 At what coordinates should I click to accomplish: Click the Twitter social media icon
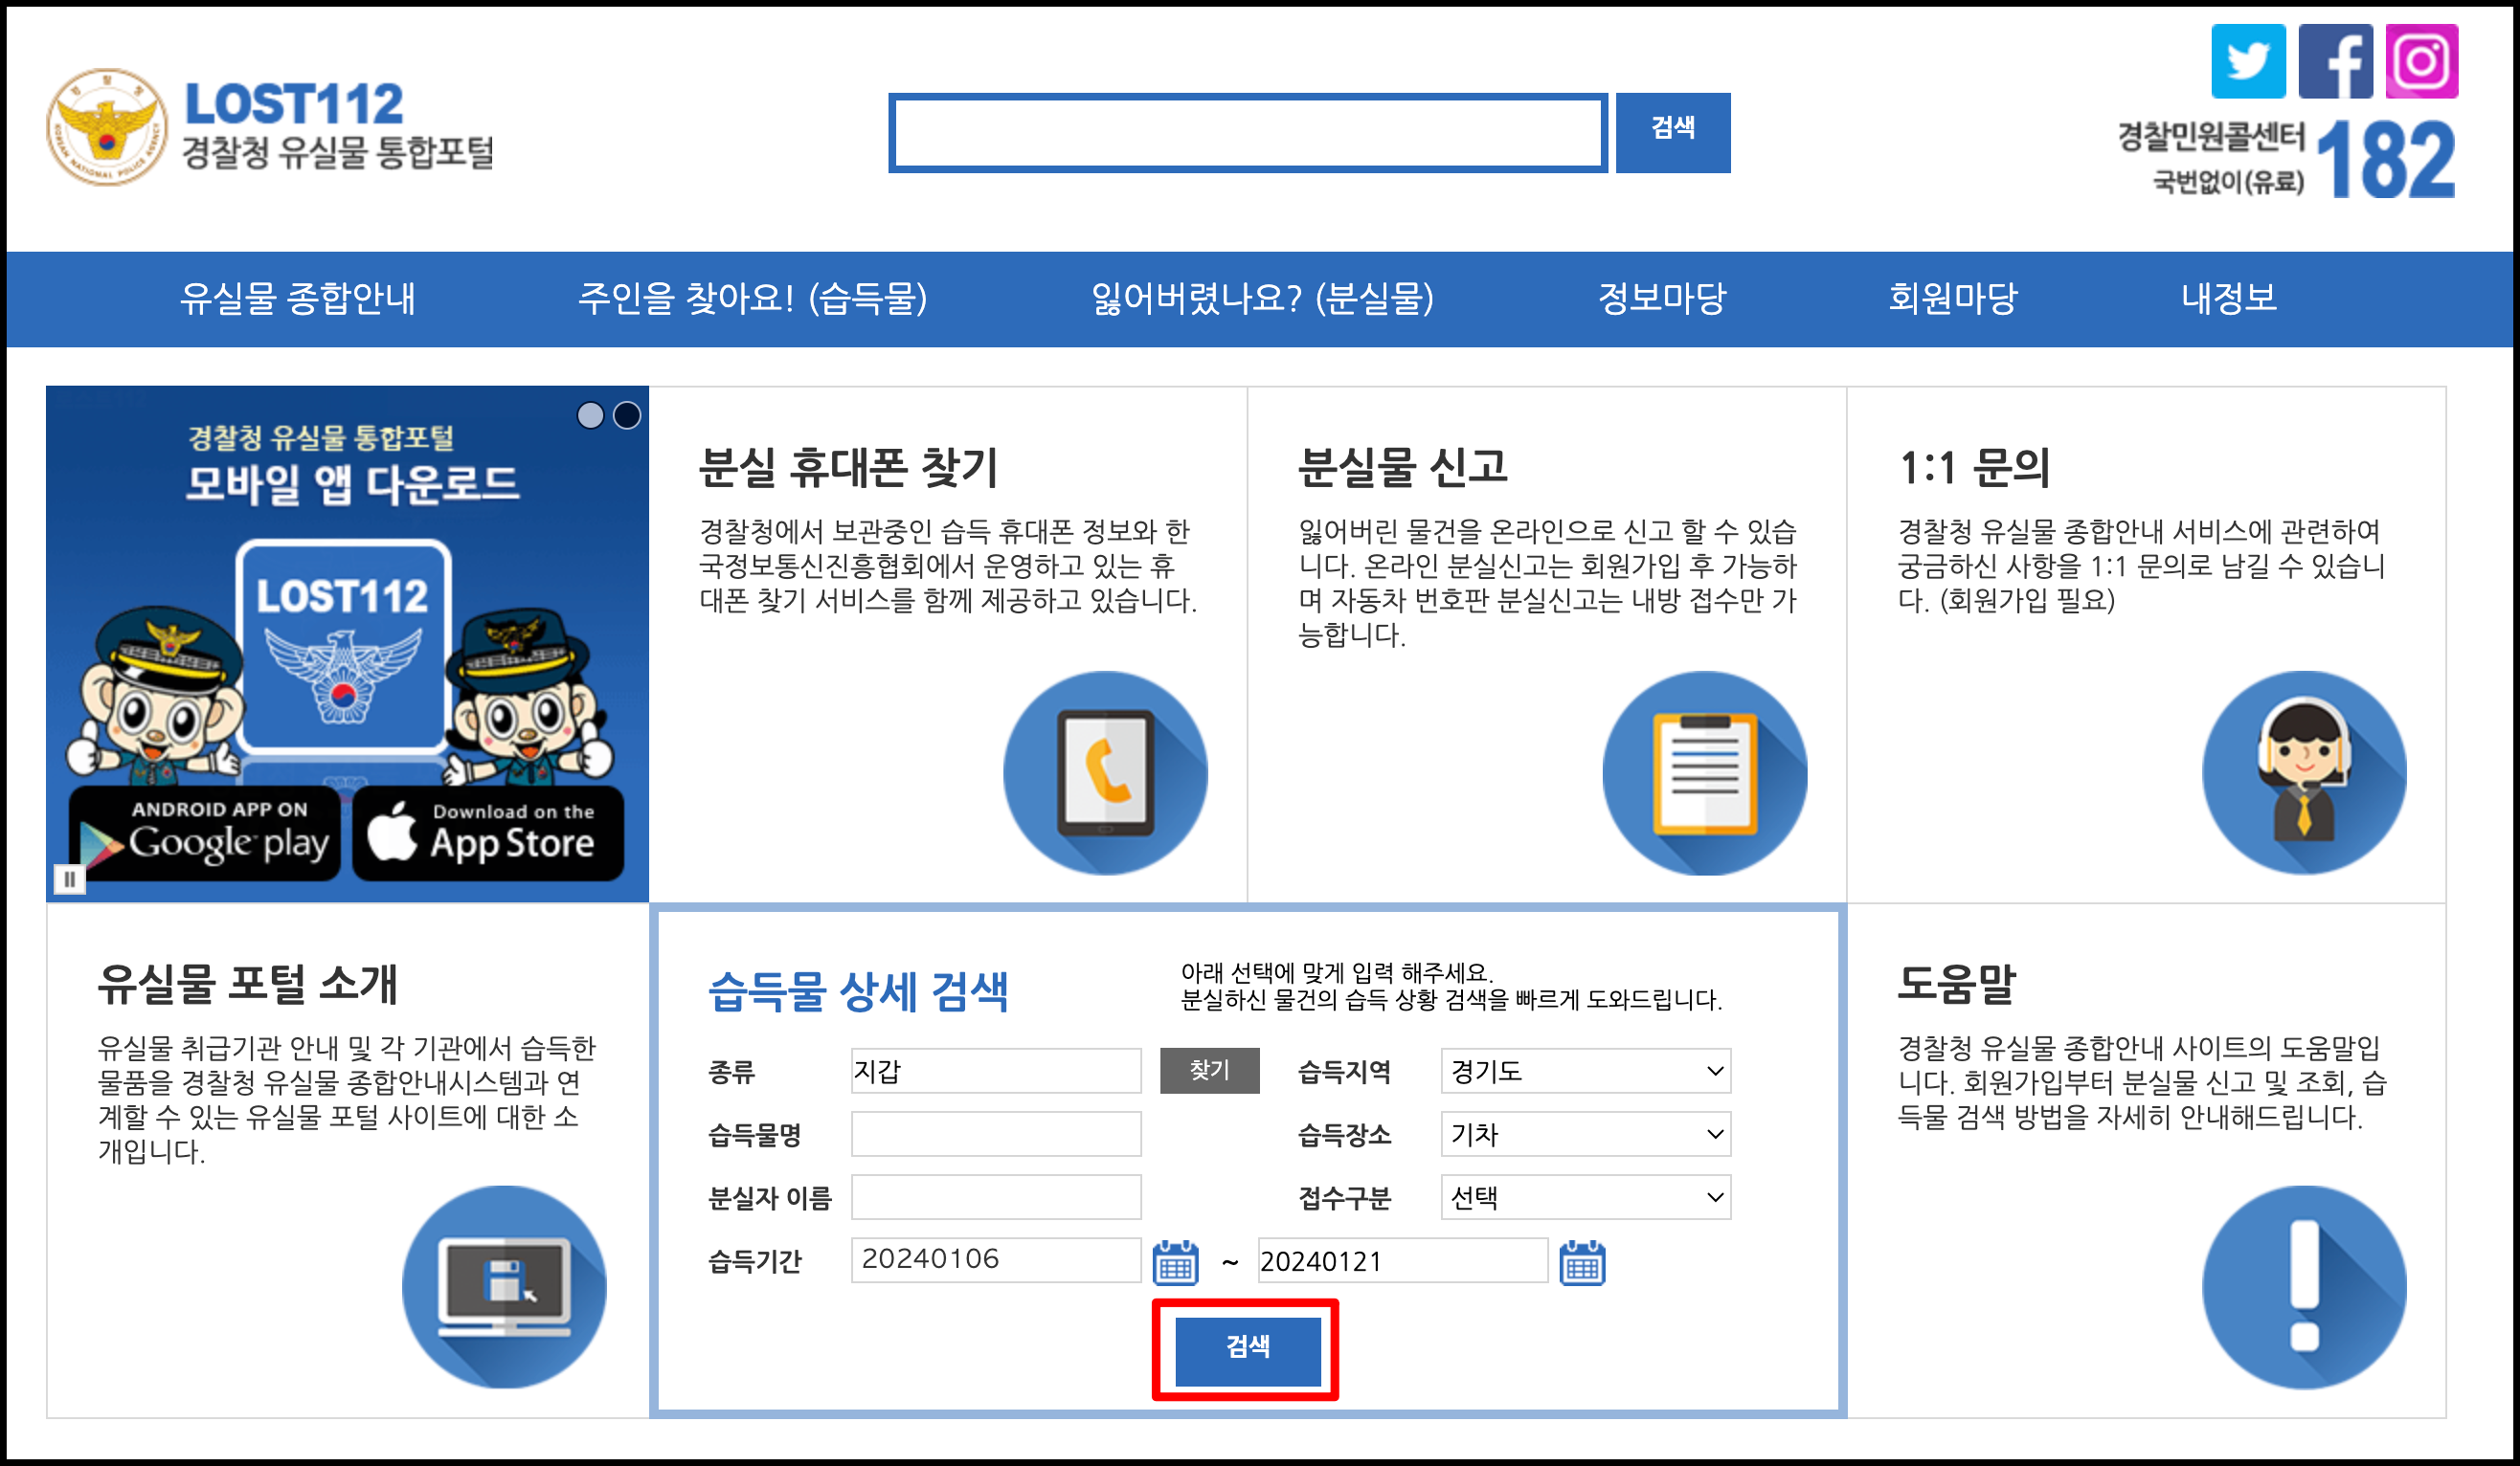[x=2263, y=70]
